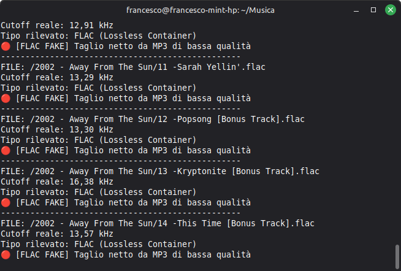Screen dimensions: 401x271
Task: Click the red circle icon for the Popsong result
Action: click(x=6, y=151)
